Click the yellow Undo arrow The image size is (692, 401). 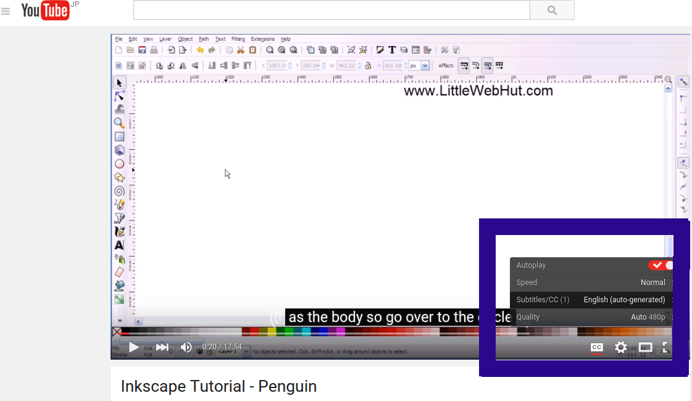200,51
